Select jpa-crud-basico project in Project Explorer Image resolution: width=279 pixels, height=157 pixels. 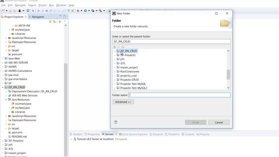[x=17, y=79]
